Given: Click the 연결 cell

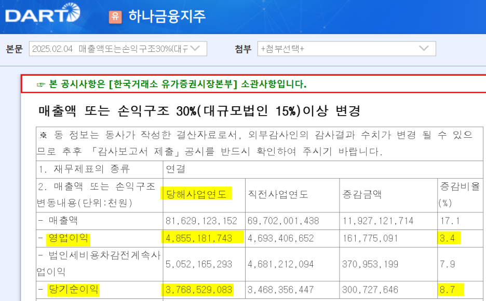Looking at the screenshot, I should 176,169.
